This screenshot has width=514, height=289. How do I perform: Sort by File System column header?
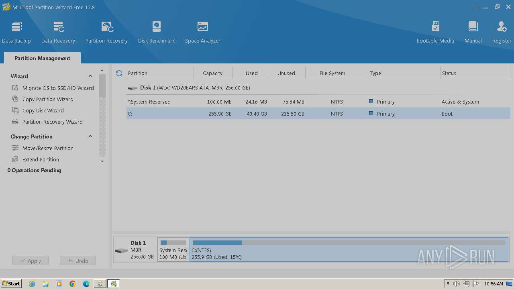[x=337, y=73]
